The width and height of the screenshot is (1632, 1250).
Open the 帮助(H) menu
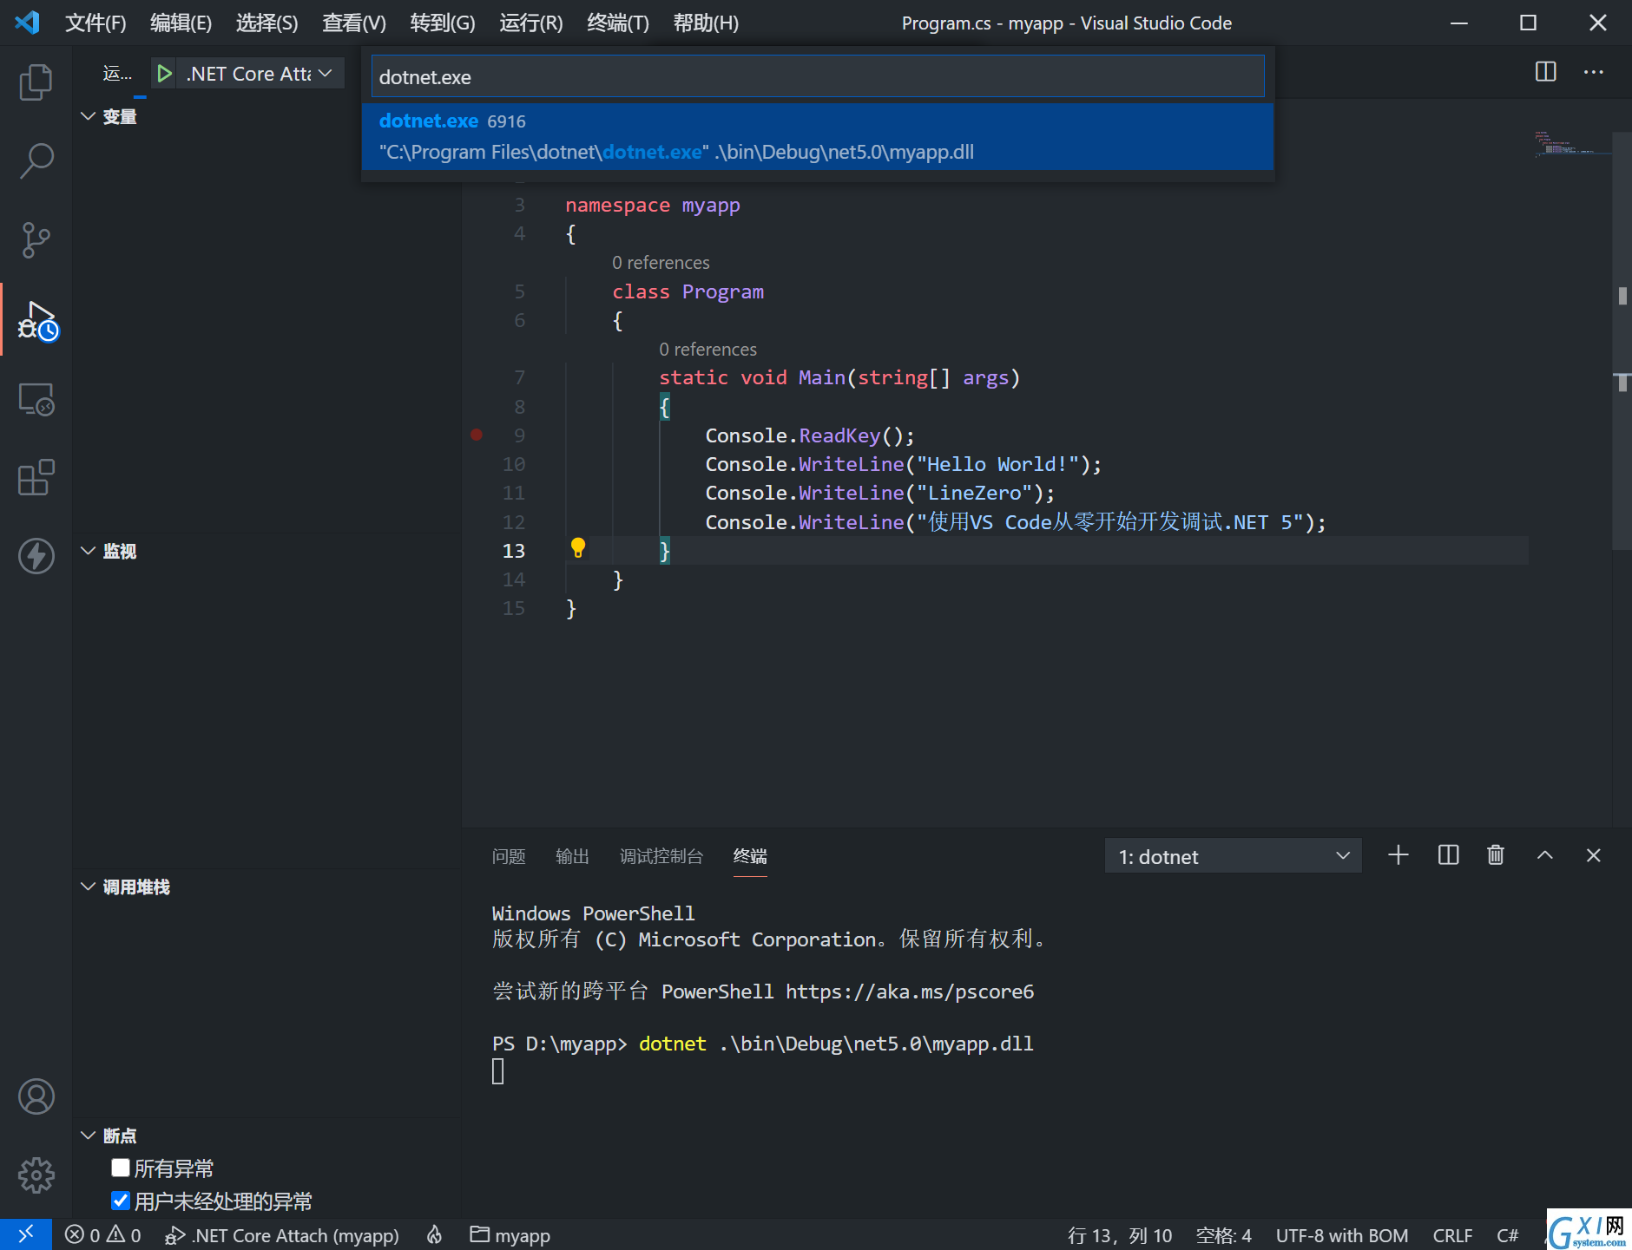tap(706, 23)
